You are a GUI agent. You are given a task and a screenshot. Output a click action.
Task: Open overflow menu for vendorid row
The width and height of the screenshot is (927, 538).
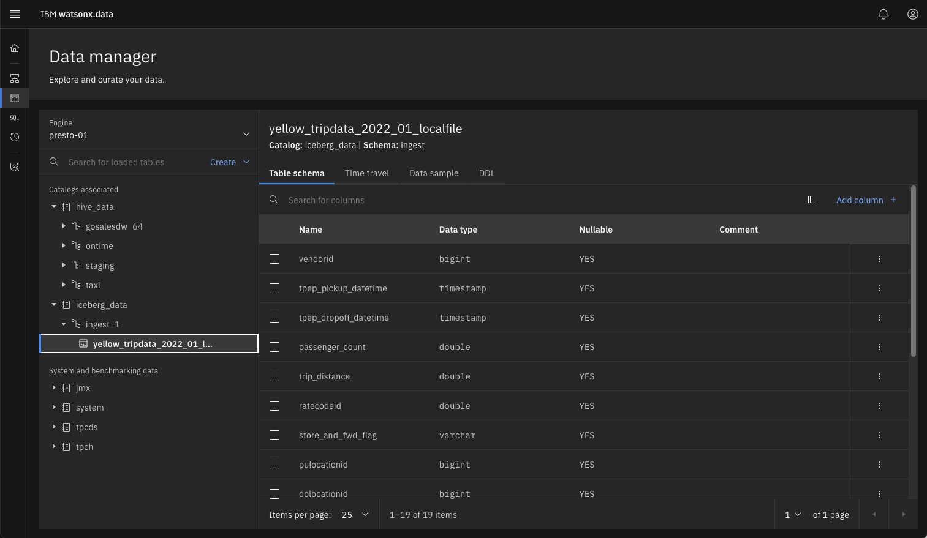(879, 259)
